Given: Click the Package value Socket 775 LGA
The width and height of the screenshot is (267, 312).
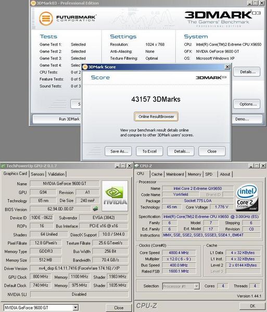Looking at the screenshot, I should click(198, 201).
